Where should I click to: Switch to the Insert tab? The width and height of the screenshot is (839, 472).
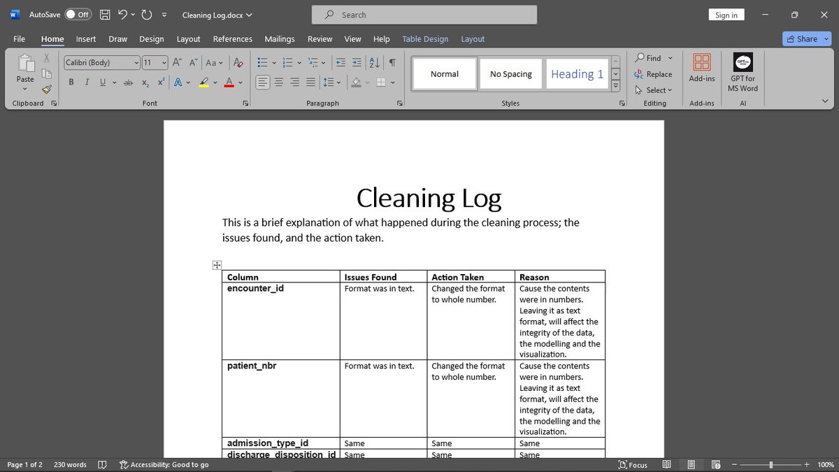[86, 39]
